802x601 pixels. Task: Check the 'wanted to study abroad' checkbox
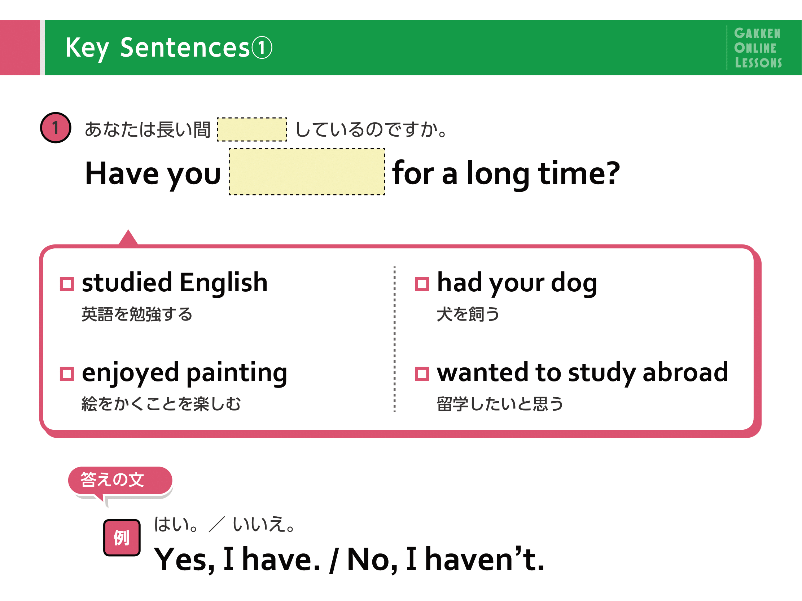click(x=422, y=374)
